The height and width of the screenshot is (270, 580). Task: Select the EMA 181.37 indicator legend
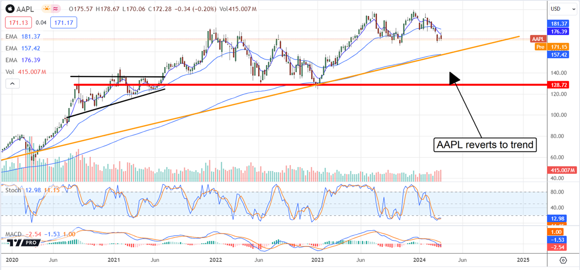coord(23,36)
